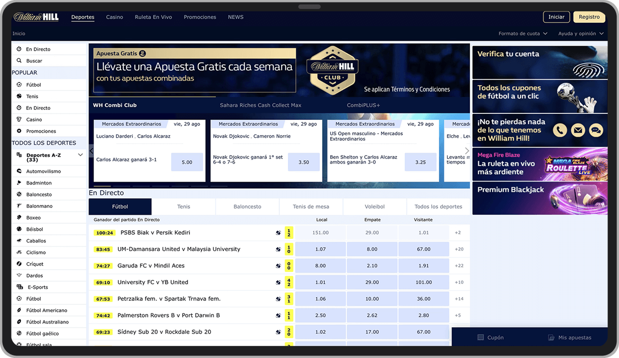The image size is (619, 358).
Task: Open Palmerston Rovers B v Port Darwin B
Action: (169, 315)
